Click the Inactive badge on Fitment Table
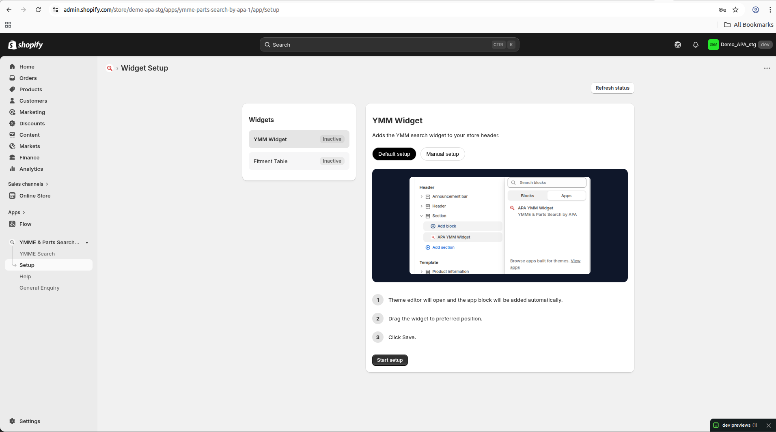Viewport: 776px width, 432px height. click(332, 161)
